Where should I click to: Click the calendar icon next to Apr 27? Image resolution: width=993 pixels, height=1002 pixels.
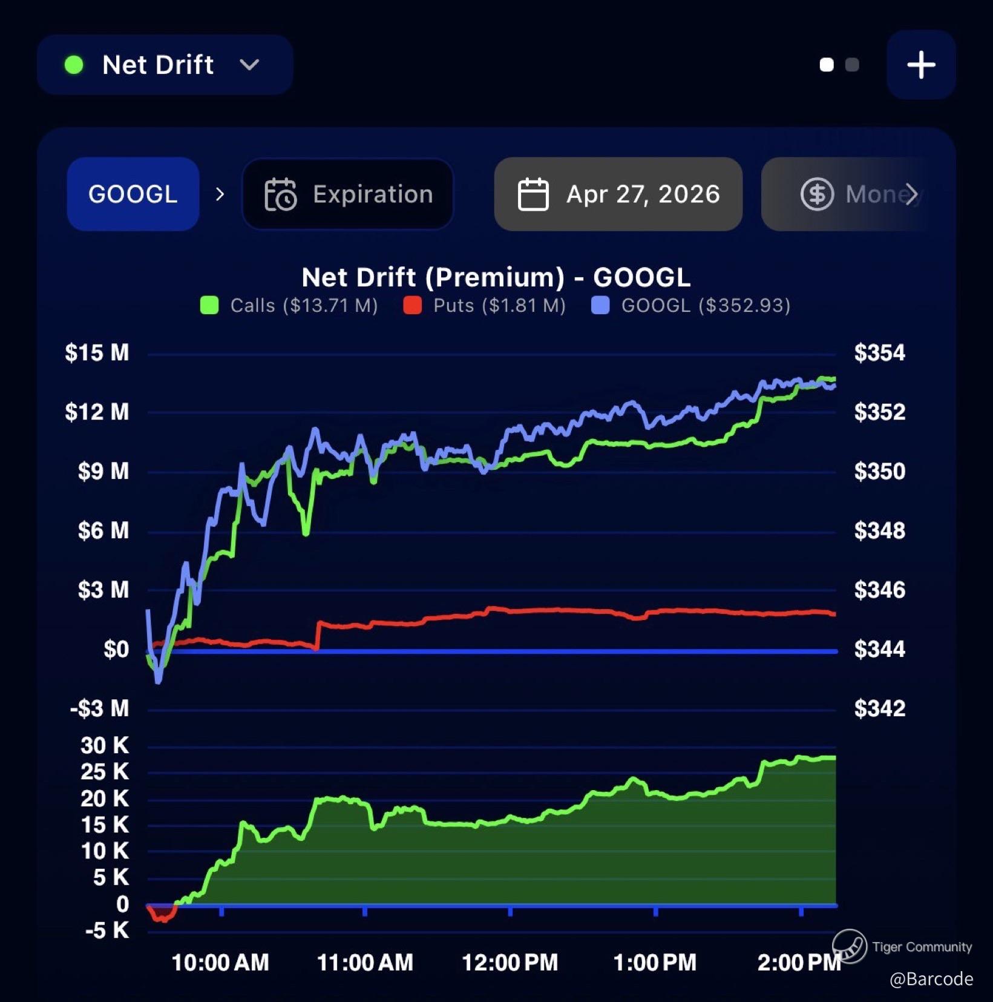[533, 194]
